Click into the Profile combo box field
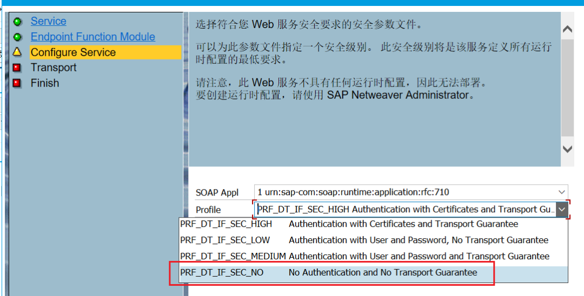 [x=405, y=210]
